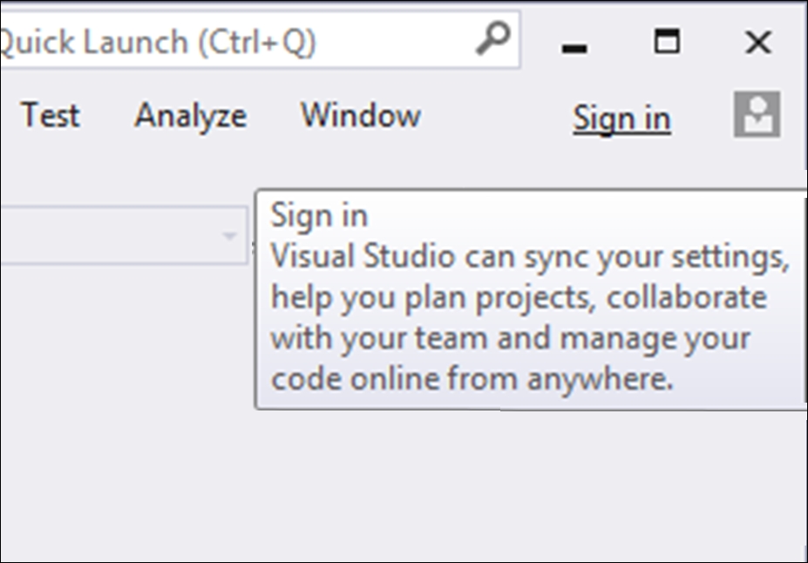Click the tooltip text about syncing your settings

[x=529, y=257]
